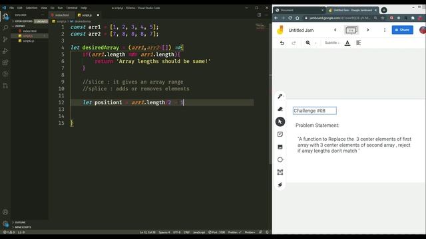Open the Manage gear in VS Code
The image size is (426, 239).
(x=5, y=224)
